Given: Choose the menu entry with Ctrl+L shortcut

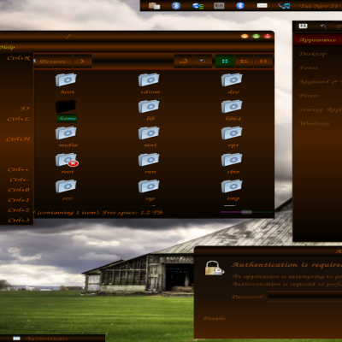Looking at the screenshot, I should coord(16,119).
